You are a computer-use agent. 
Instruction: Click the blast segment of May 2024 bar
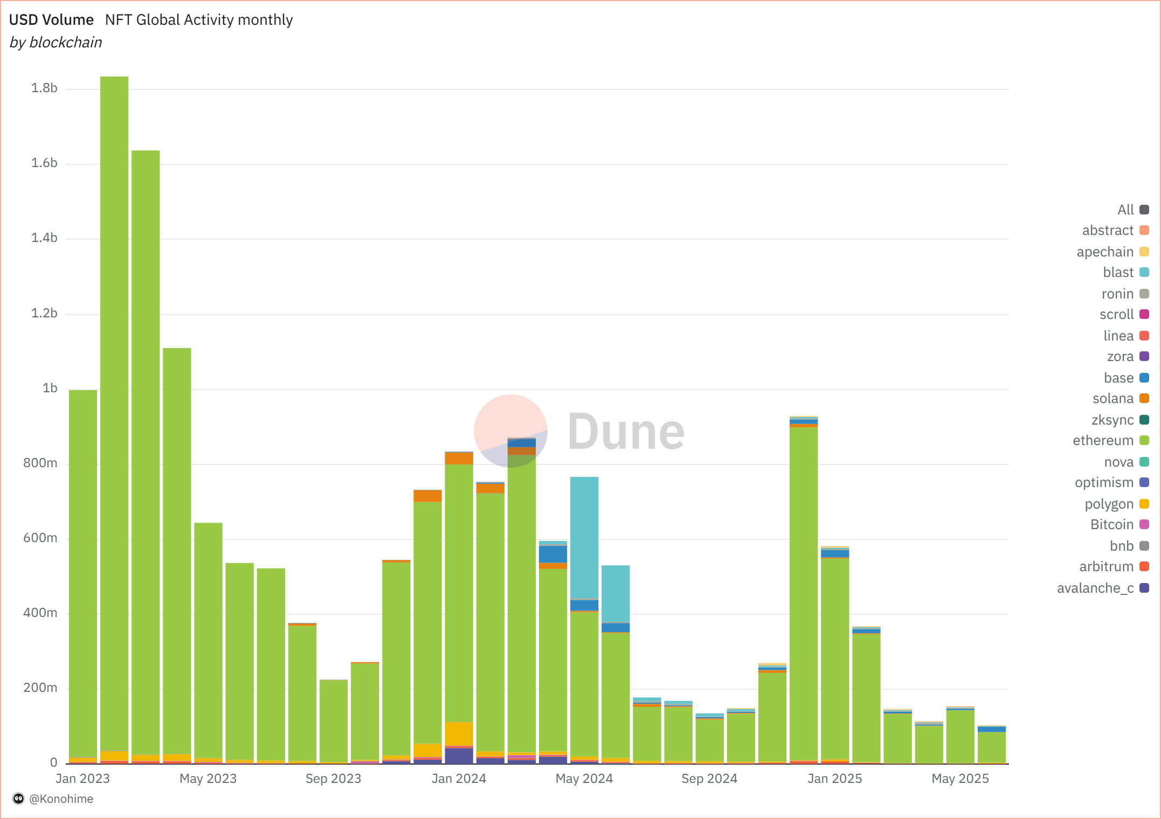click(x=584, y=536)
